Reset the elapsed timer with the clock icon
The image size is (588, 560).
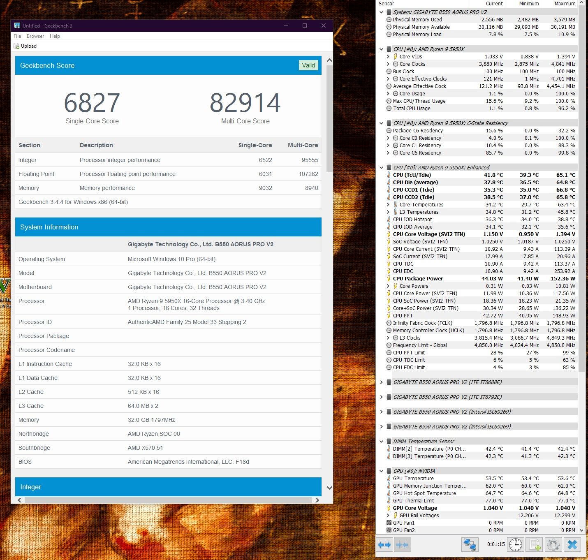[x=515, y=545]
